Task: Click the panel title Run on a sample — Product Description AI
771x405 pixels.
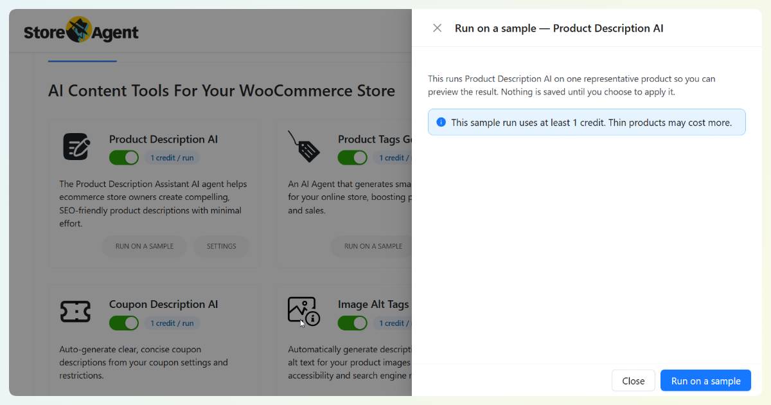Action: click(x=559, y=28)
